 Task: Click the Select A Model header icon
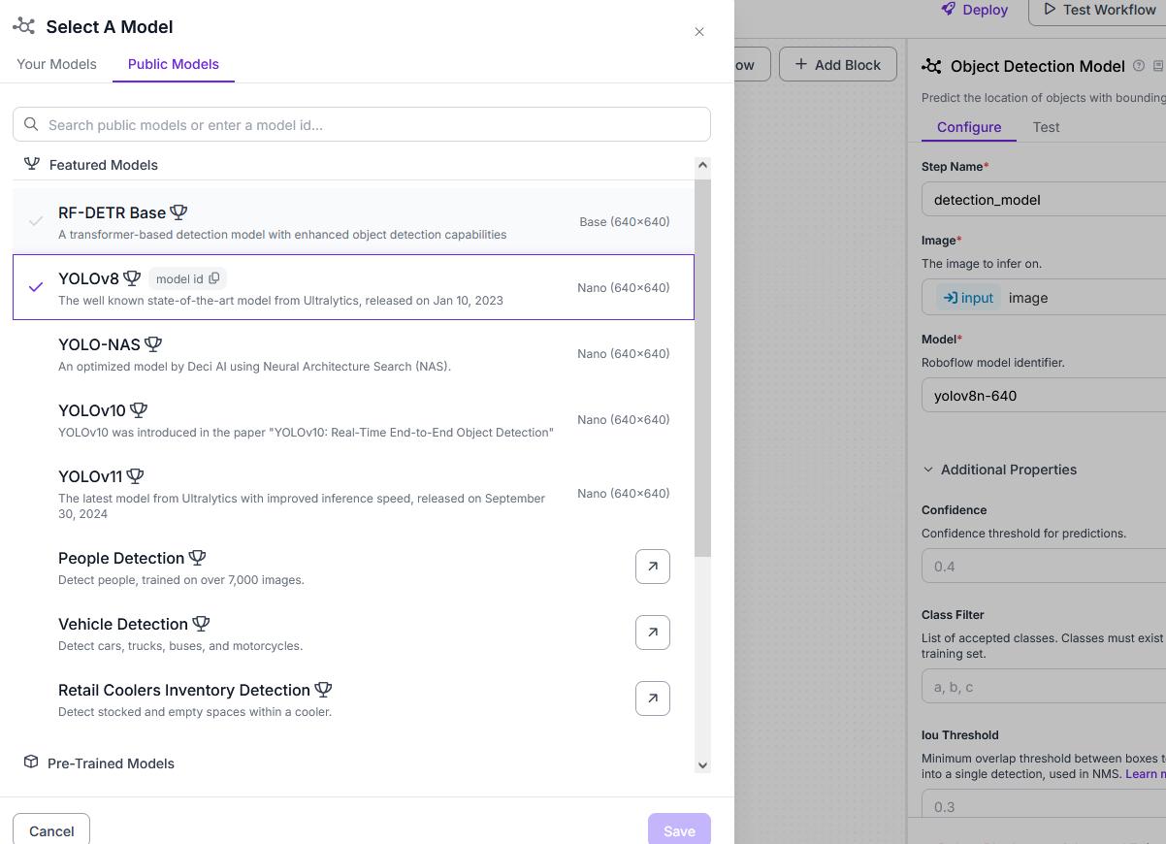[24, 26]
